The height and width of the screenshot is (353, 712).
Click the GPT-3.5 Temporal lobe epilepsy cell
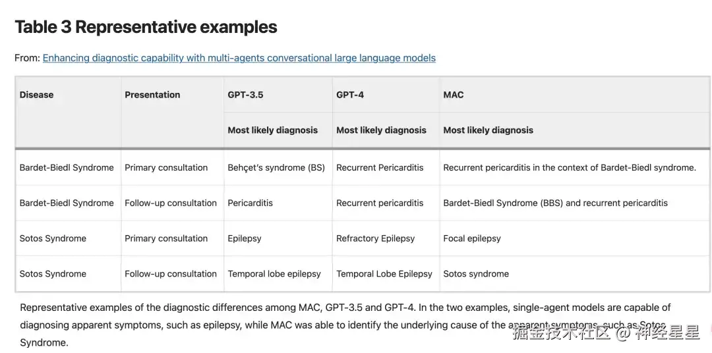tap(274, 274)
